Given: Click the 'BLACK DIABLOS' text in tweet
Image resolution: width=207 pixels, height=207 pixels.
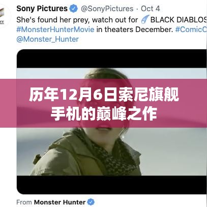Looking at the screenshot, I should point(179,20).
